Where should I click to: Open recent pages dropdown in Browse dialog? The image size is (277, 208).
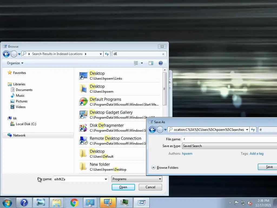point(19,54)
